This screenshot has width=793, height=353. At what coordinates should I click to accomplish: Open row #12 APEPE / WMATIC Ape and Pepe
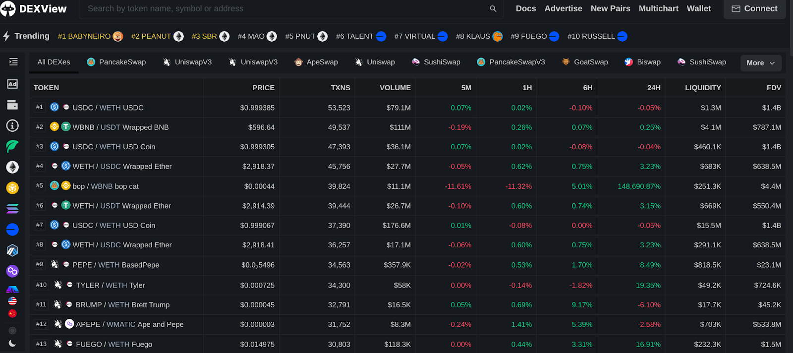(x=407, y=324)
